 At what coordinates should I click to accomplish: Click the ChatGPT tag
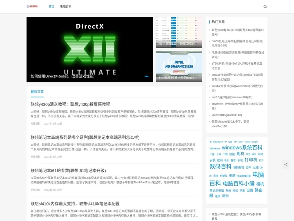pyautogui.click(x=218, y=142)
